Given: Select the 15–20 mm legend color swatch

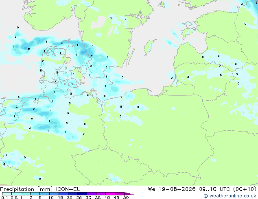Looking at the screenshot, I should click(63, 194).
